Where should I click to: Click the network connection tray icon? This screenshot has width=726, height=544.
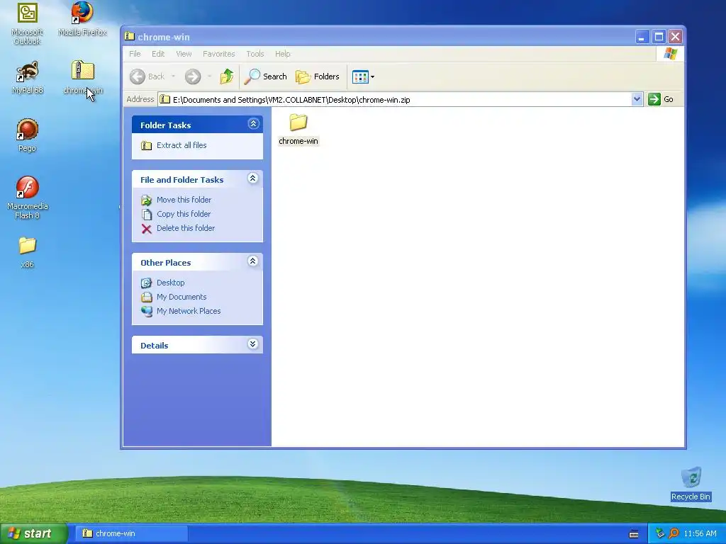pyautogui.click(x=660, y=533)
